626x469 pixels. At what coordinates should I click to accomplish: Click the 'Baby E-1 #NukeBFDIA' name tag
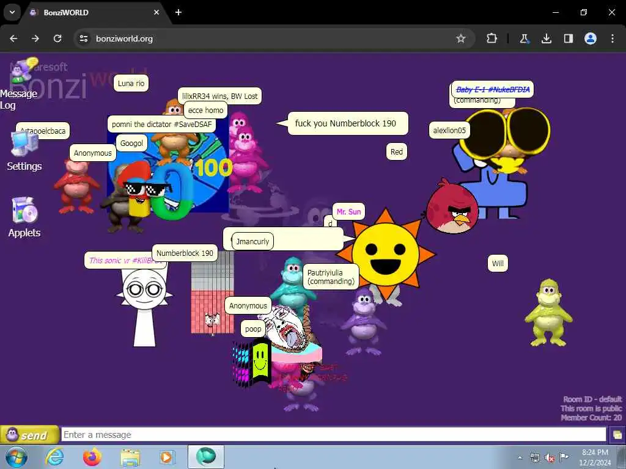tap(493, 89)
